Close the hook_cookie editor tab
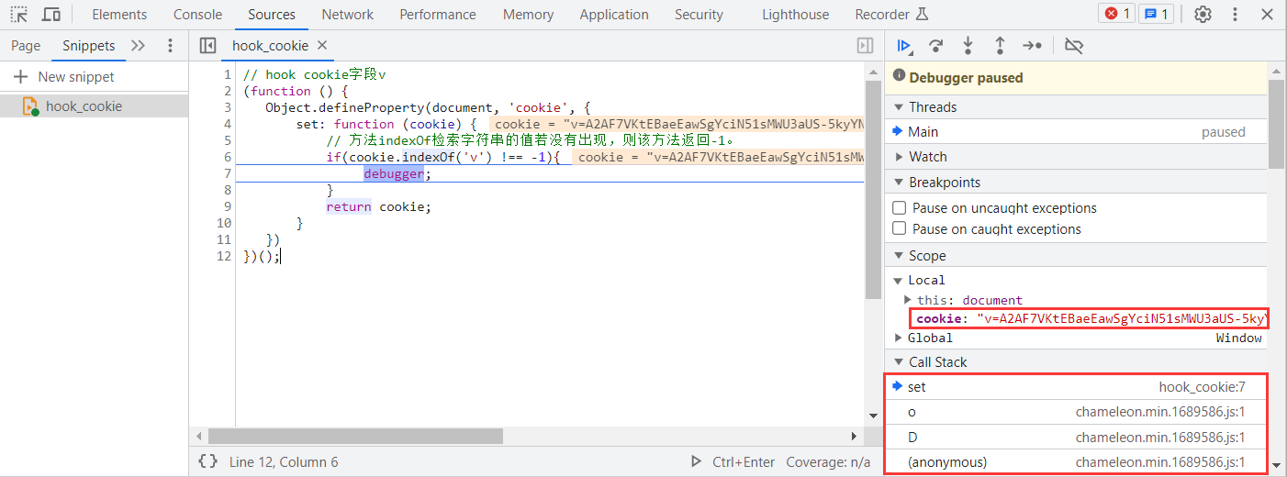Image resolution: width=1287 pixels, height=477 pixels. pyautogui.click(x=322, y=46)
